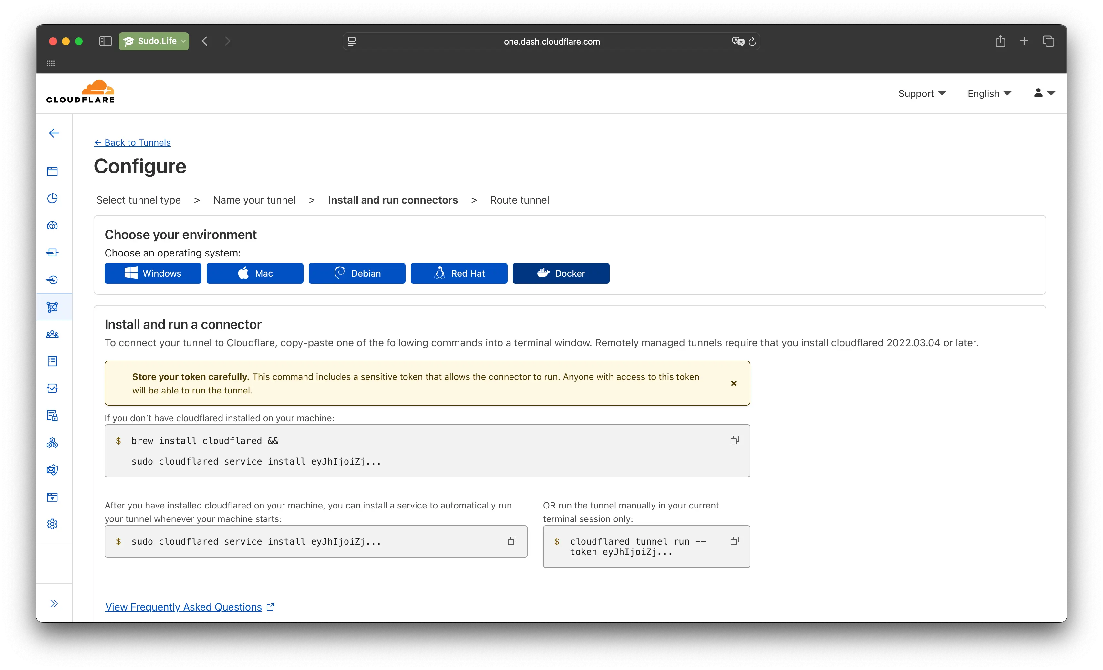Viewport: 1103px width, 670px height.
Task: Choose Red Hat as the environment
Action: (459, 273)
